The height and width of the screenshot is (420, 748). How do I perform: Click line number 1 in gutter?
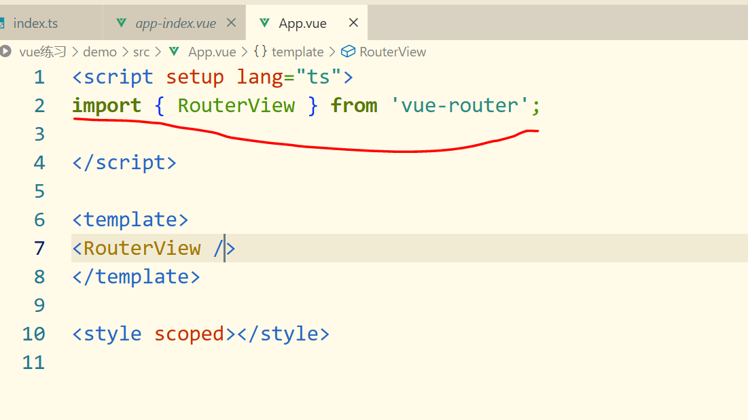(x=39, y=77)
